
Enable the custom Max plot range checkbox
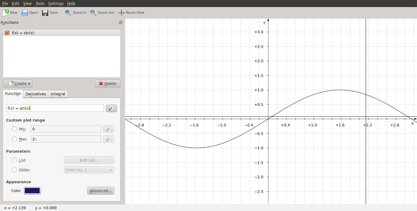click(x=14, y=139)
